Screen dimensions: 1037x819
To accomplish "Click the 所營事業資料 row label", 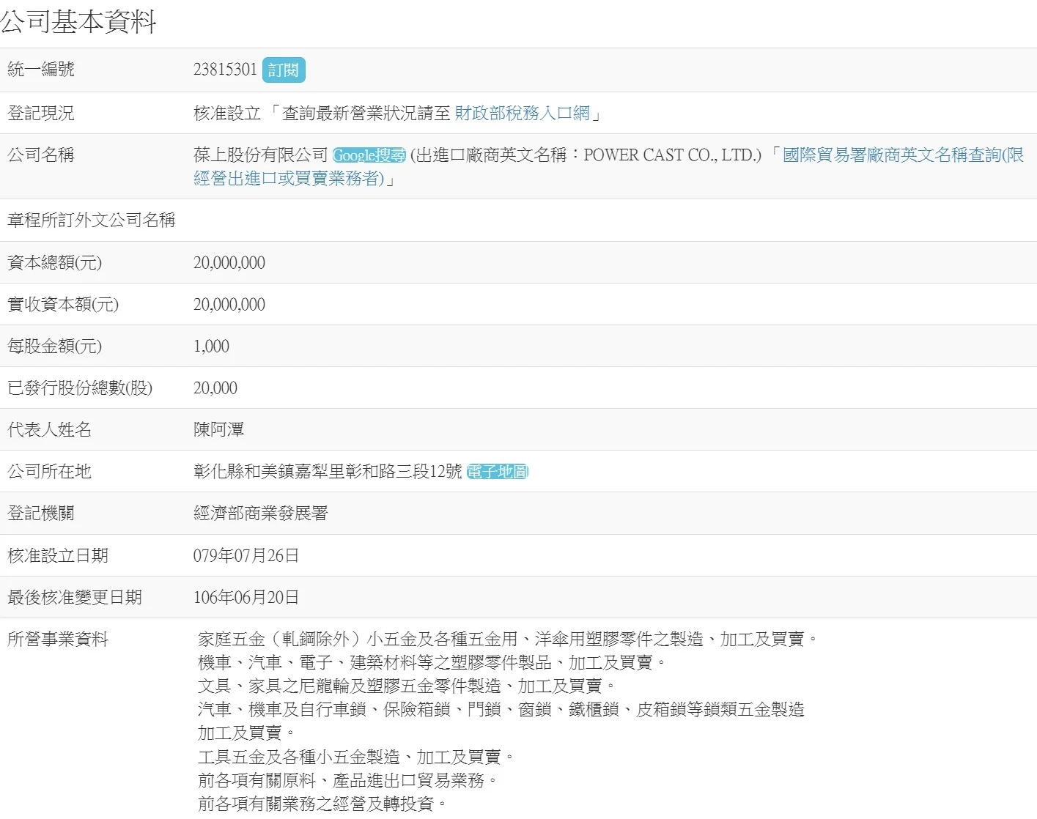I will pyautogui.click(x=58, y=640).
